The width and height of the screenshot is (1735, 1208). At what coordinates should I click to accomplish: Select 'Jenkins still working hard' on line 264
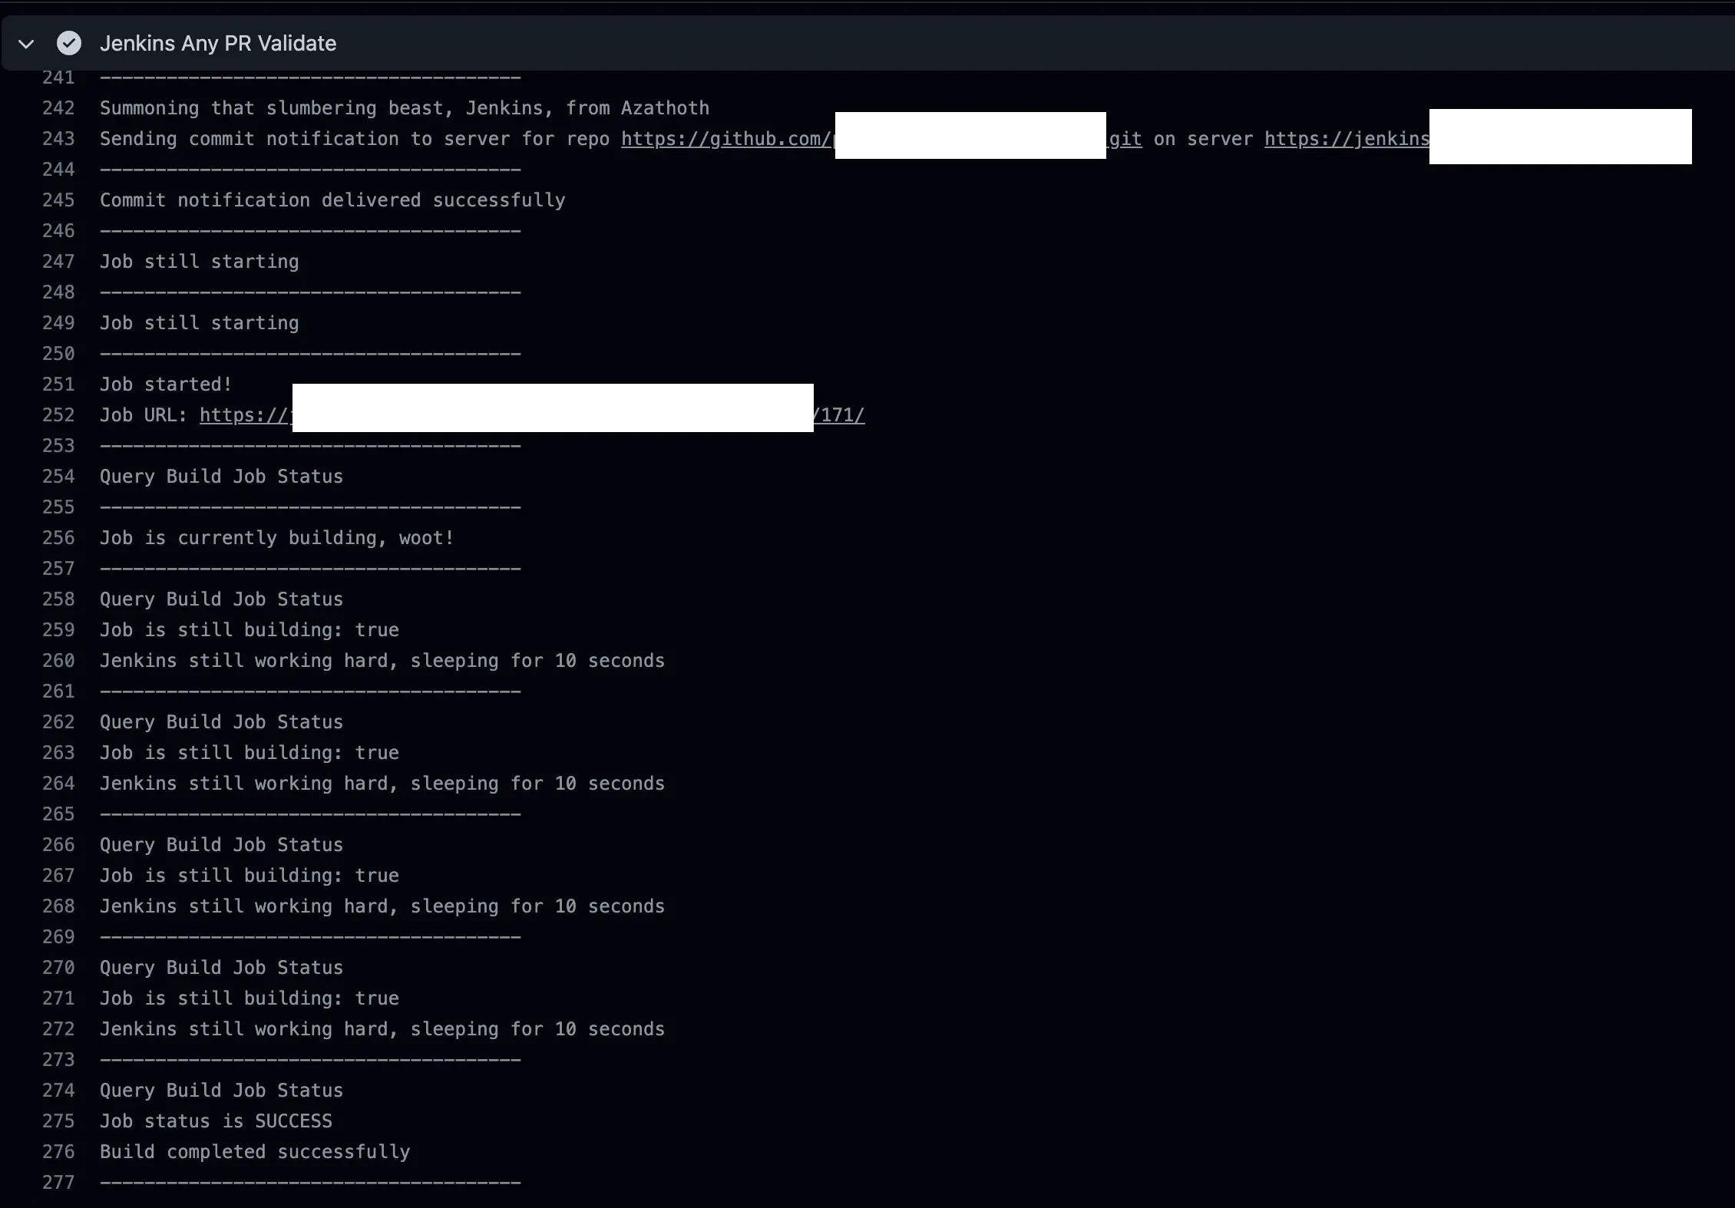(243, 784)
